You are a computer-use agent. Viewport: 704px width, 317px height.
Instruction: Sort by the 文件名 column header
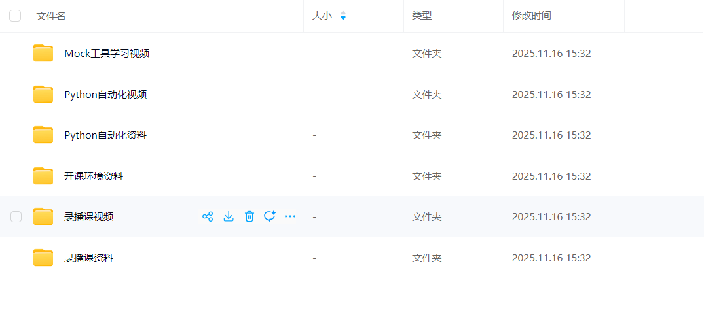coord(51,16)
